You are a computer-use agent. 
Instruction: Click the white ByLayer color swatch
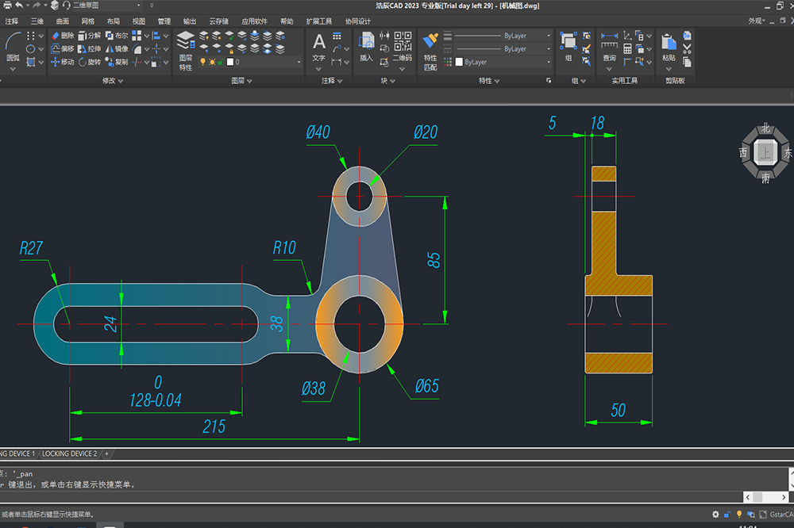click(459, 62)
